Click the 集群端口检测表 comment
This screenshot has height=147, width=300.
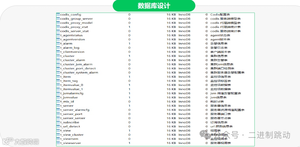pos(222,68)
